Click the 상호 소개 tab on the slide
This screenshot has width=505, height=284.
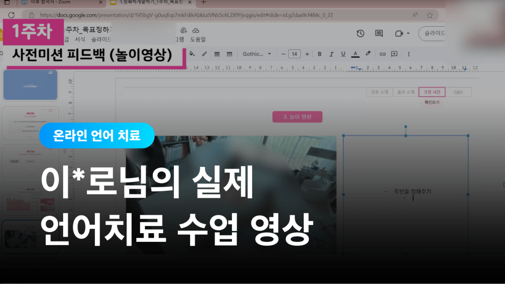(x=379, y=92)
